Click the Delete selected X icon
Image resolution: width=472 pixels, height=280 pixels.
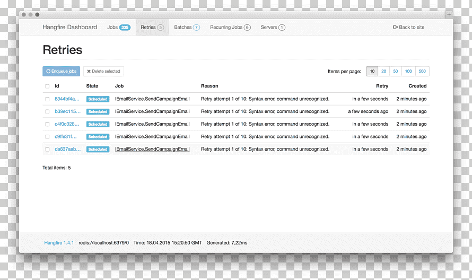point(89,72)
